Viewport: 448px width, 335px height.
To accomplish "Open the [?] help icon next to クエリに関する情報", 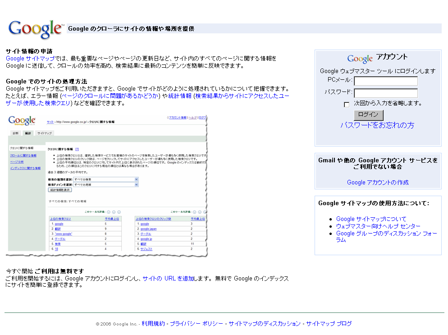I will [77, 149].
